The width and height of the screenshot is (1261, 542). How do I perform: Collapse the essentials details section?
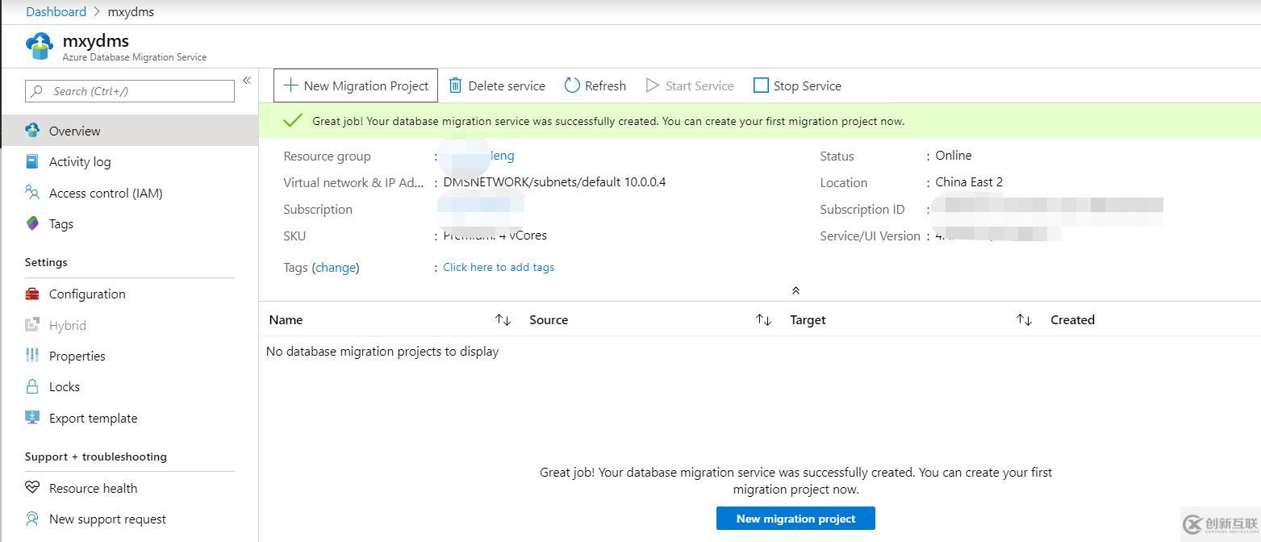point(795,290)
